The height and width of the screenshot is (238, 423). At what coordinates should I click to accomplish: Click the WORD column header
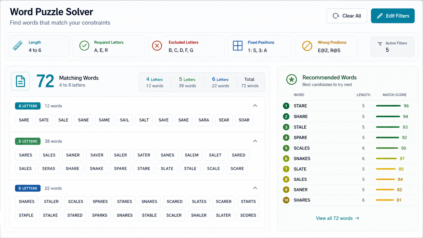pos(299,95)
